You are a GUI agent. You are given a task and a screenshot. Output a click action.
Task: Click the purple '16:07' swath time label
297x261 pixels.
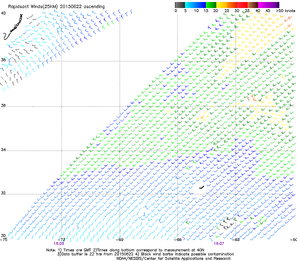219,244
